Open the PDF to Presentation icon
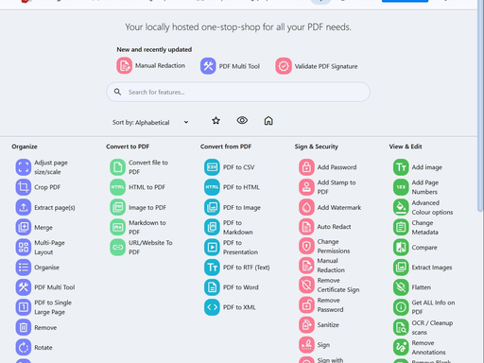 pos(212,248)
